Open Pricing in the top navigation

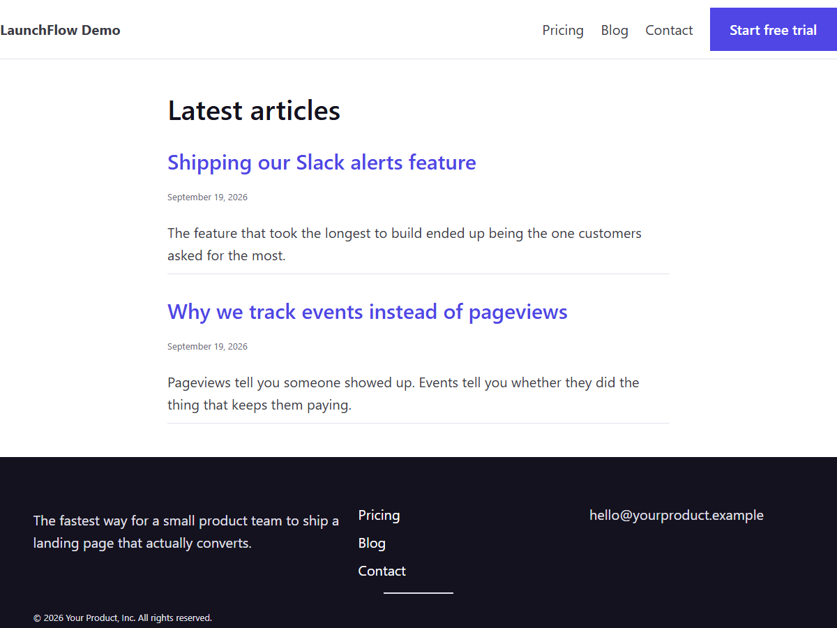coord(563,30)
